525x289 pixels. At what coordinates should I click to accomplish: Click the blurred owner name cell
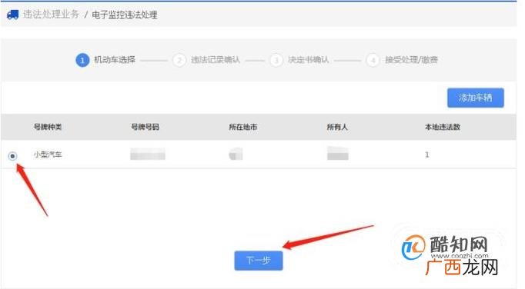337,154
